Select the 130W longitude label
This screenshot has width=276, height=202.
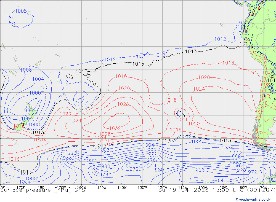(x=142, y=188)
